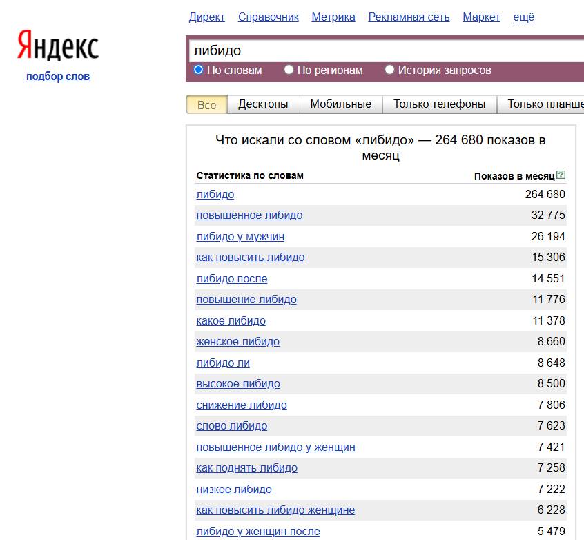Select the Все tab
This screenshot has height=540, width=584.
click(x=206, y=105)
